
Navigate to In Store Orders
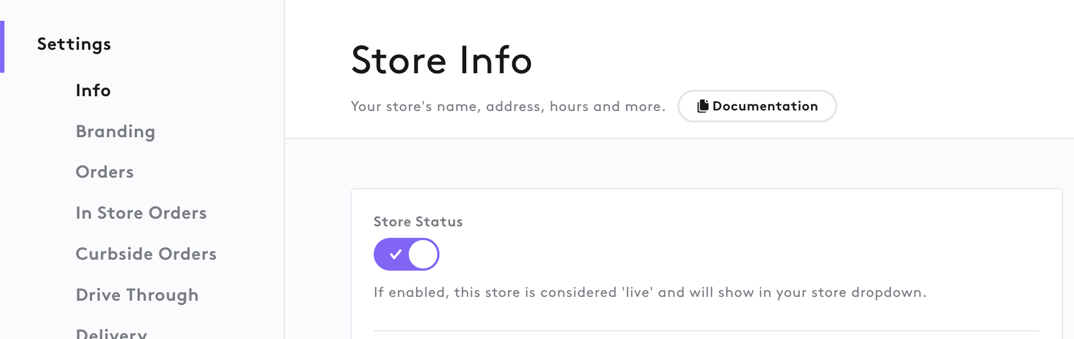(141, 213)
